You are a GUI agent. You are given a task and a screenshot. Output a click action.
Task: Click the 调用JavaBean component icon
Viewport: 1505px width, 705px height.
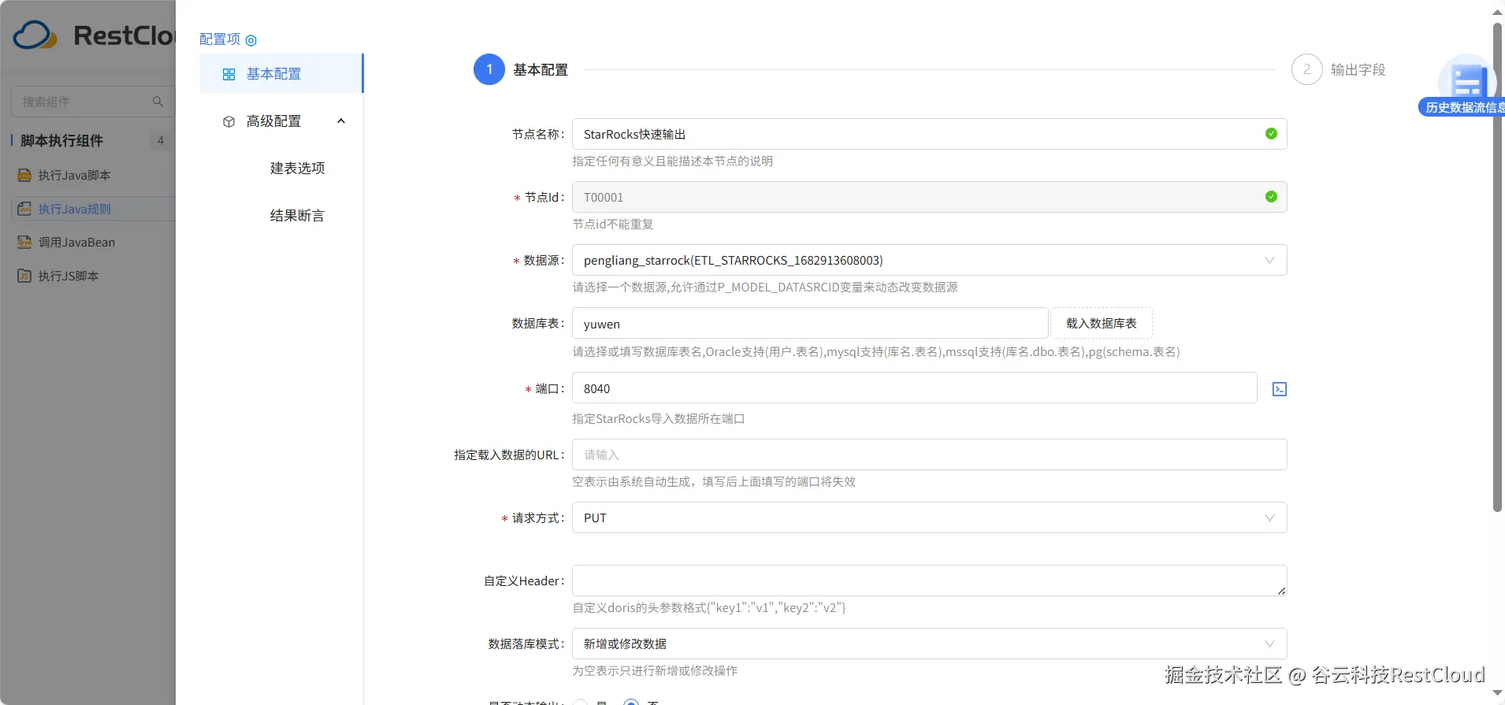[24, 243]
